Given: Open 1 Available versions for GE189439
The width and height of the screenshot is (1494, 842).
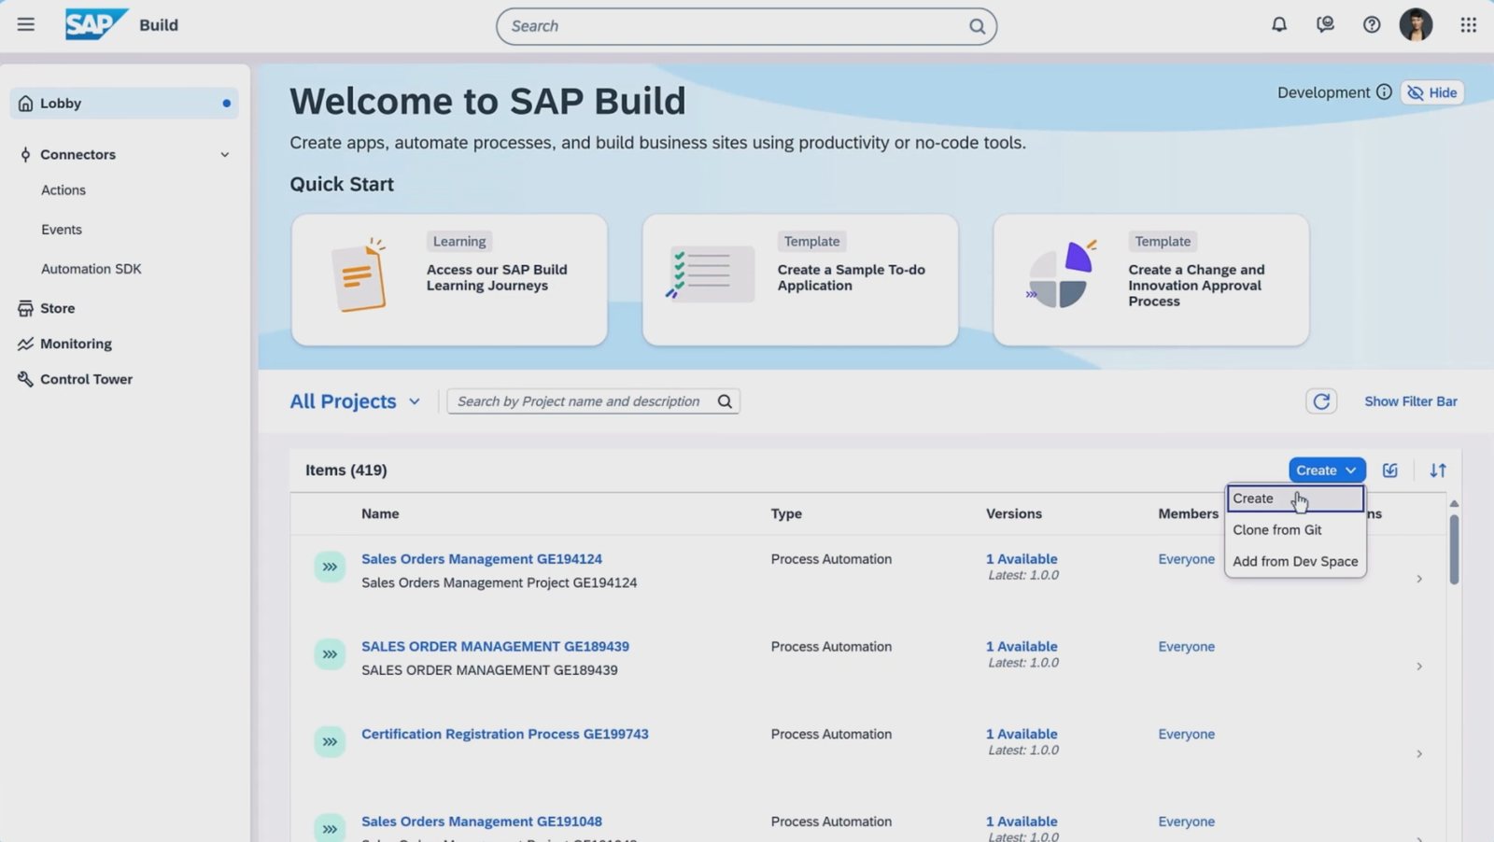Looking at the screenshot, I should point(1022,647).
